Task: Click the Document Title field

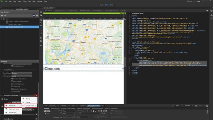Action: pyautogui.click(x=75, y=117)
